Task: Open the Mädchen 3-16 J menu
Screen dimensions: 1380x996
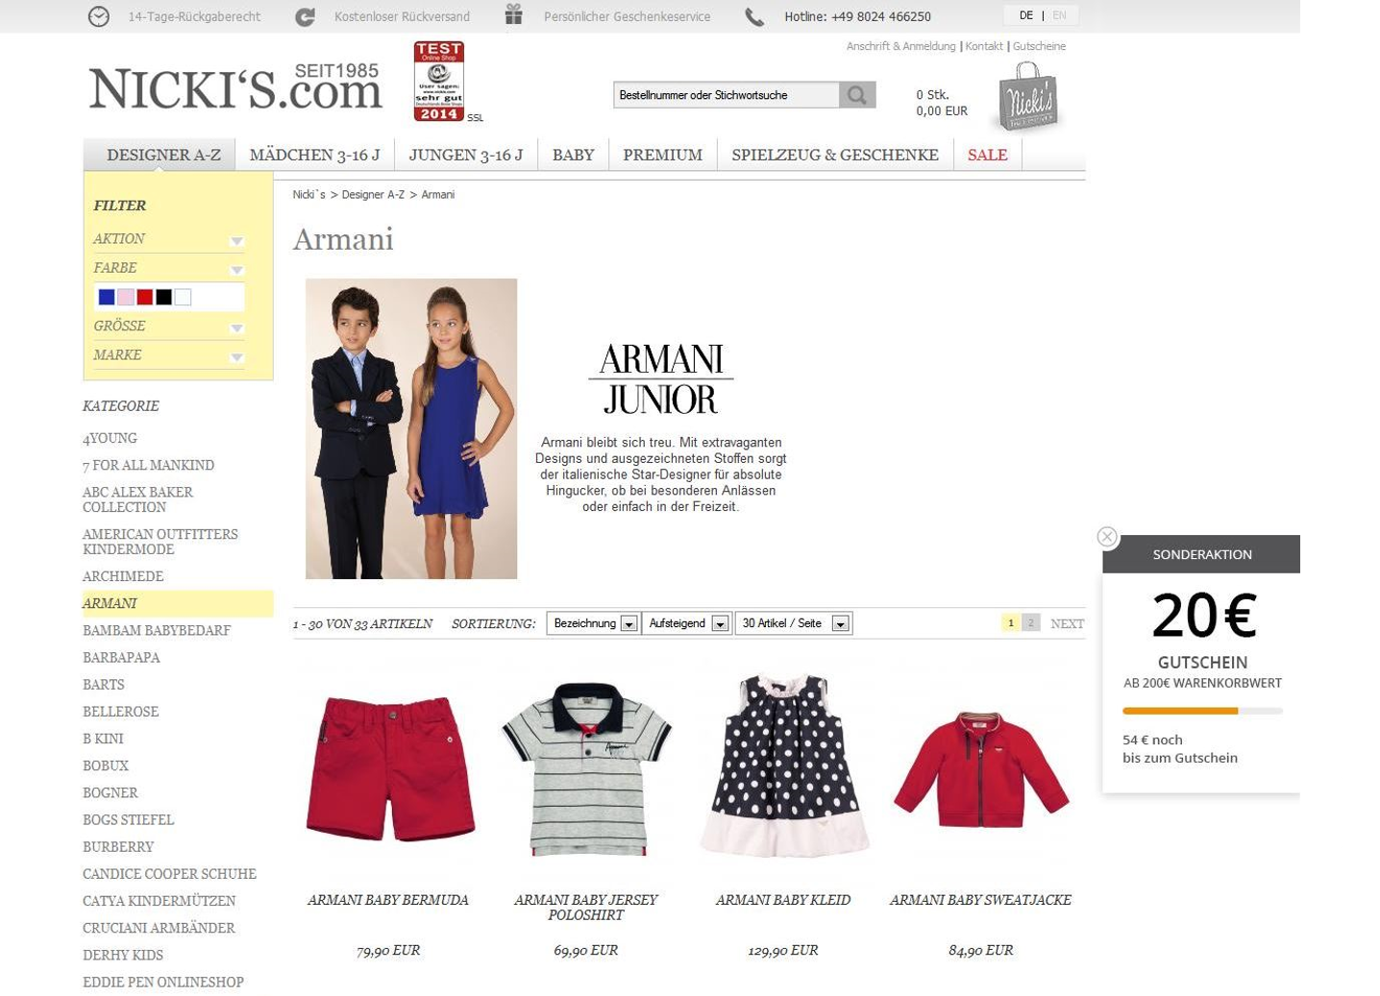Action: (x=314, y=155)
